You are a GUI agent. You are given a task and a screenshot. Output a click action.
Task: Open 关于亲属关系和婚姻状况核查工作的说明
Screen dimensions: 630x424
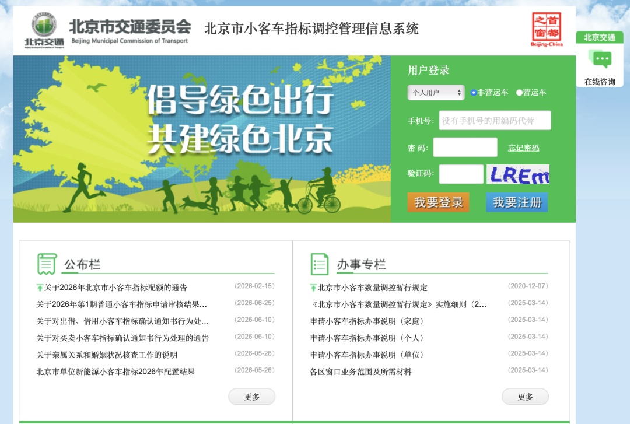pos(107,355)
